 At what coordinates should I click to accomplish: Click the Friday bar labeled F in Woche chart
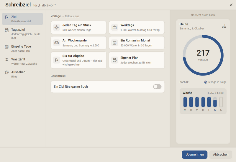(x=209, y=102)
